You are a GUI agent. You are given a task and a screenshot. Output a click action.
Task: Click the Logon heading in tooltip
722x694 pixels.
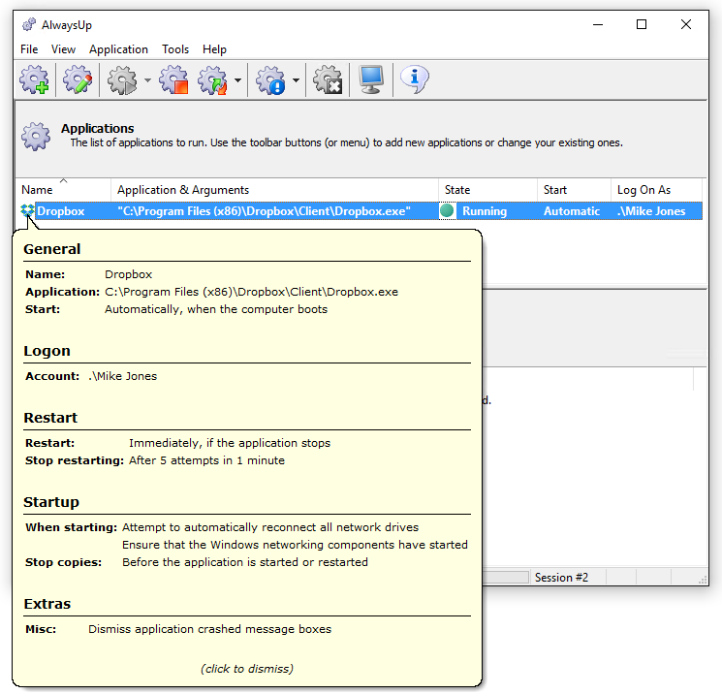click(47, 351)
